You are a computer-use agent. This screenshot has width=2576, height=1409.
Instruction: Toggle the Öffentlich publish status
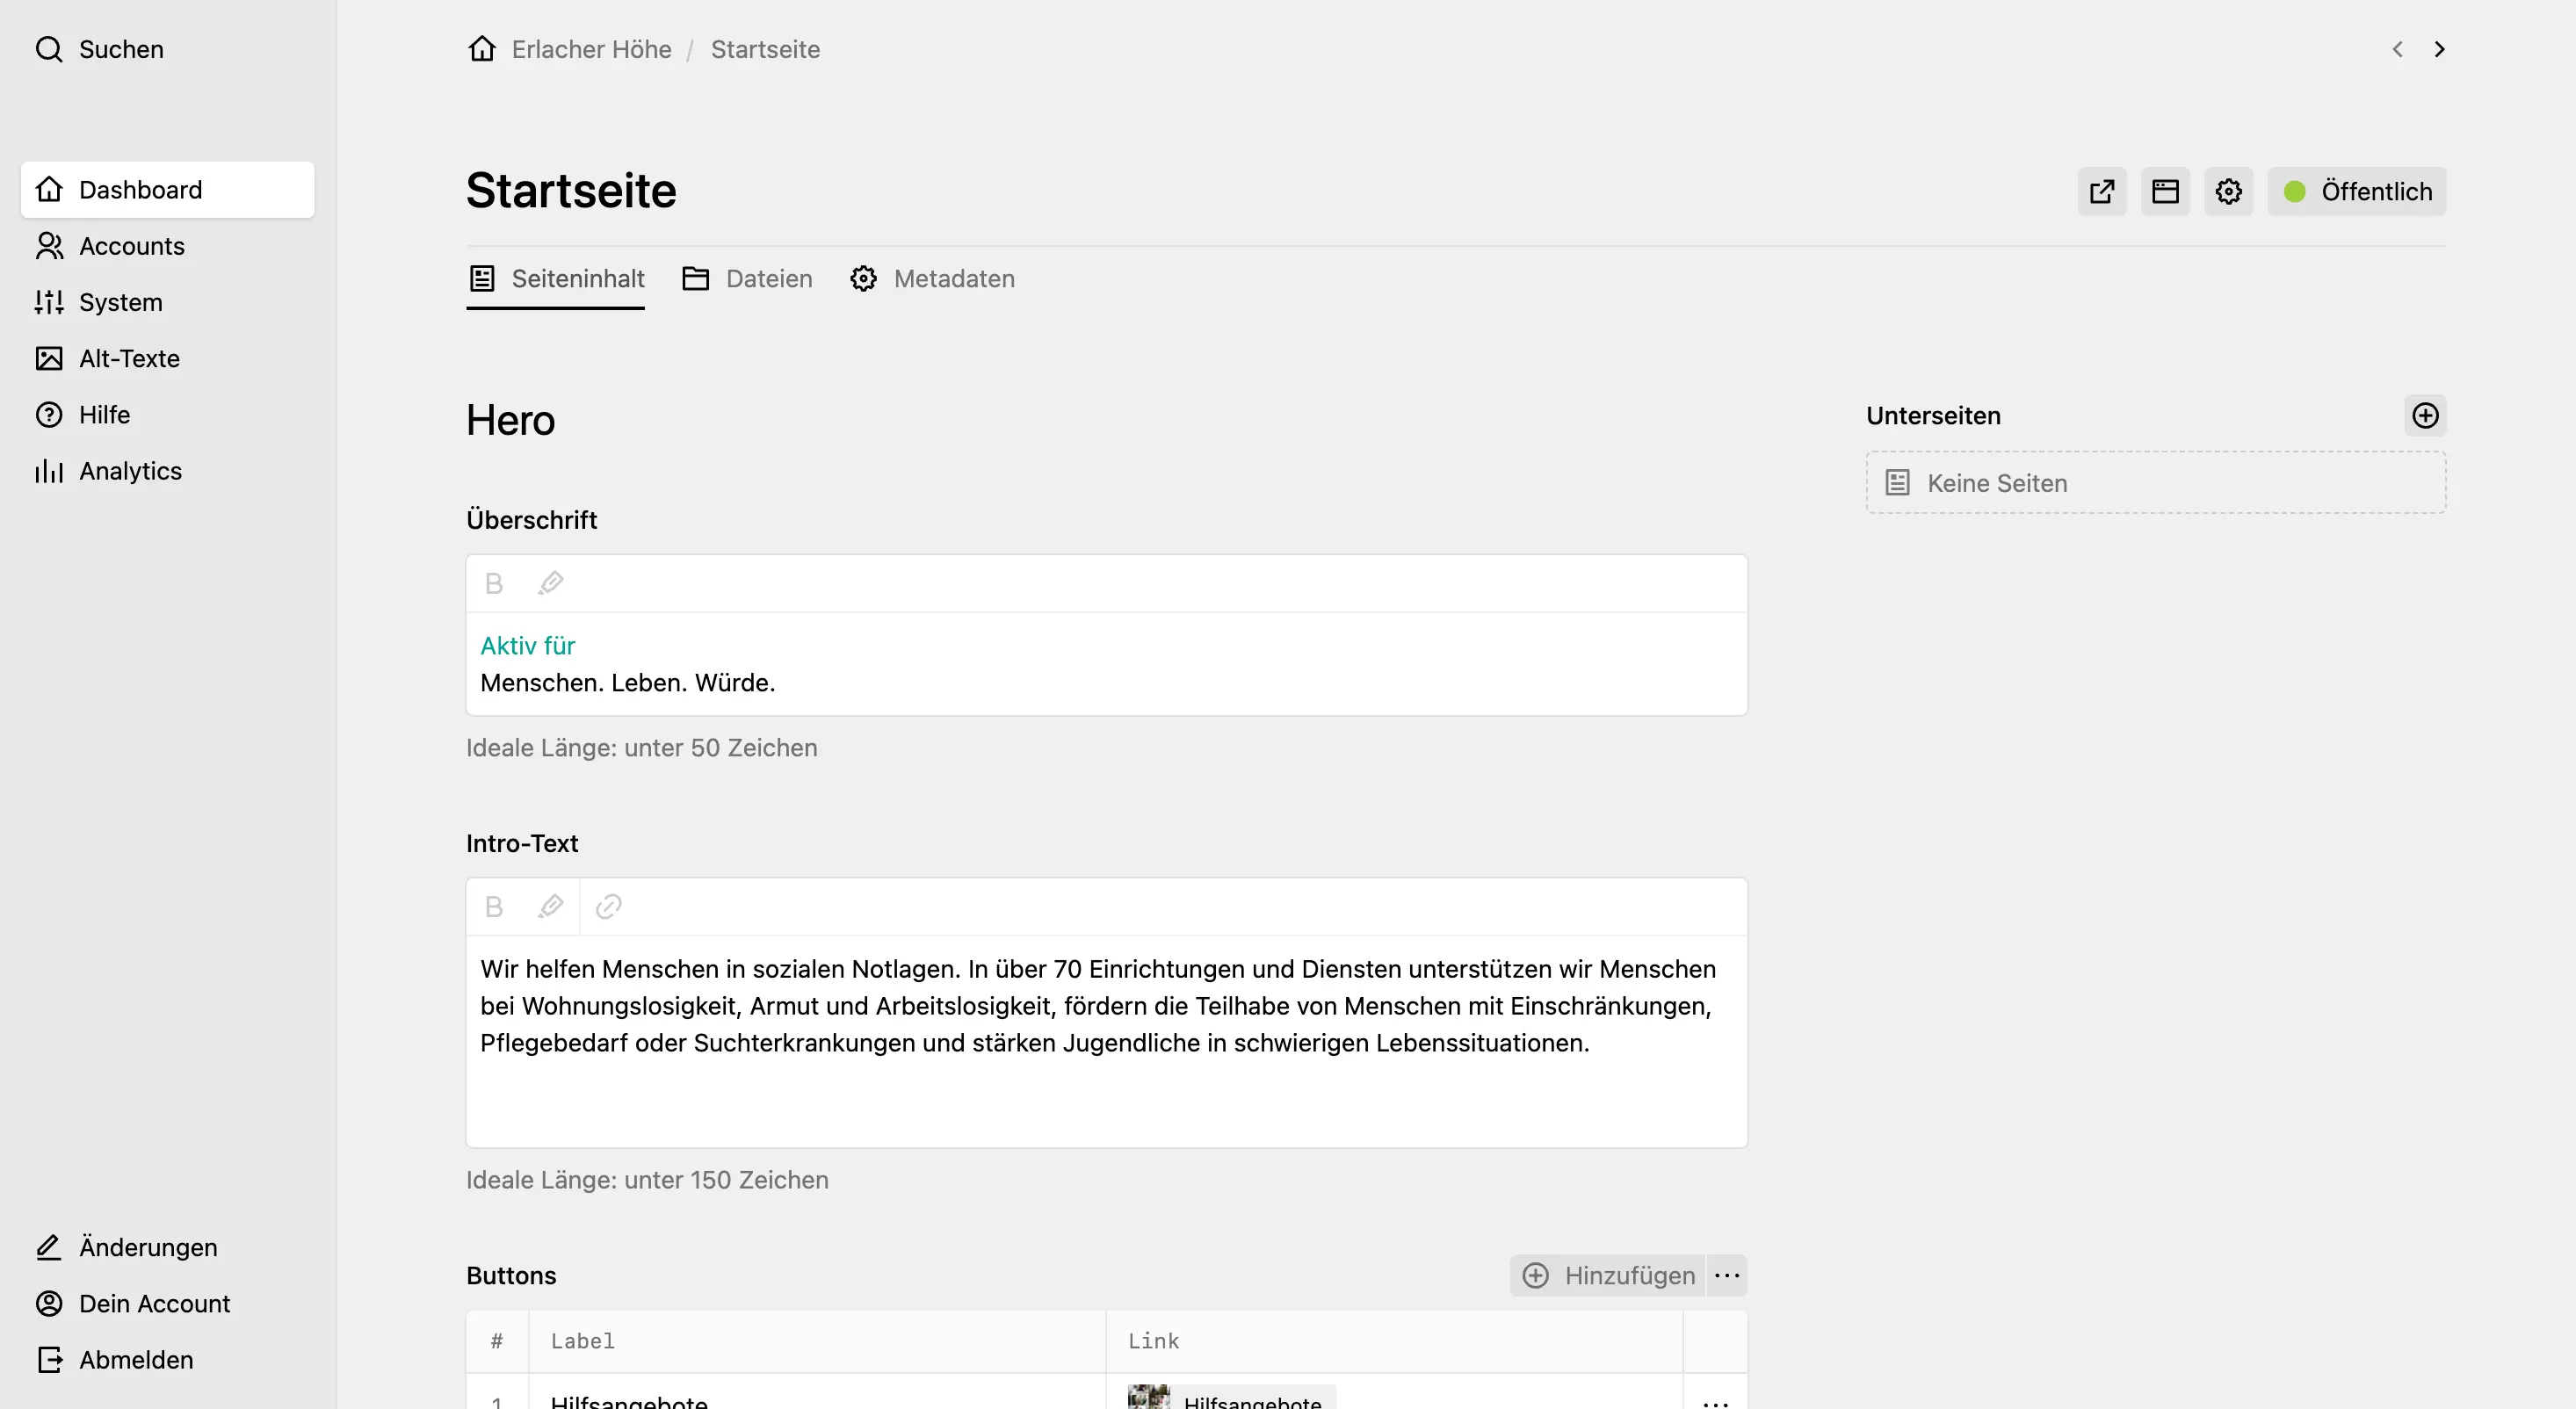2357,191
